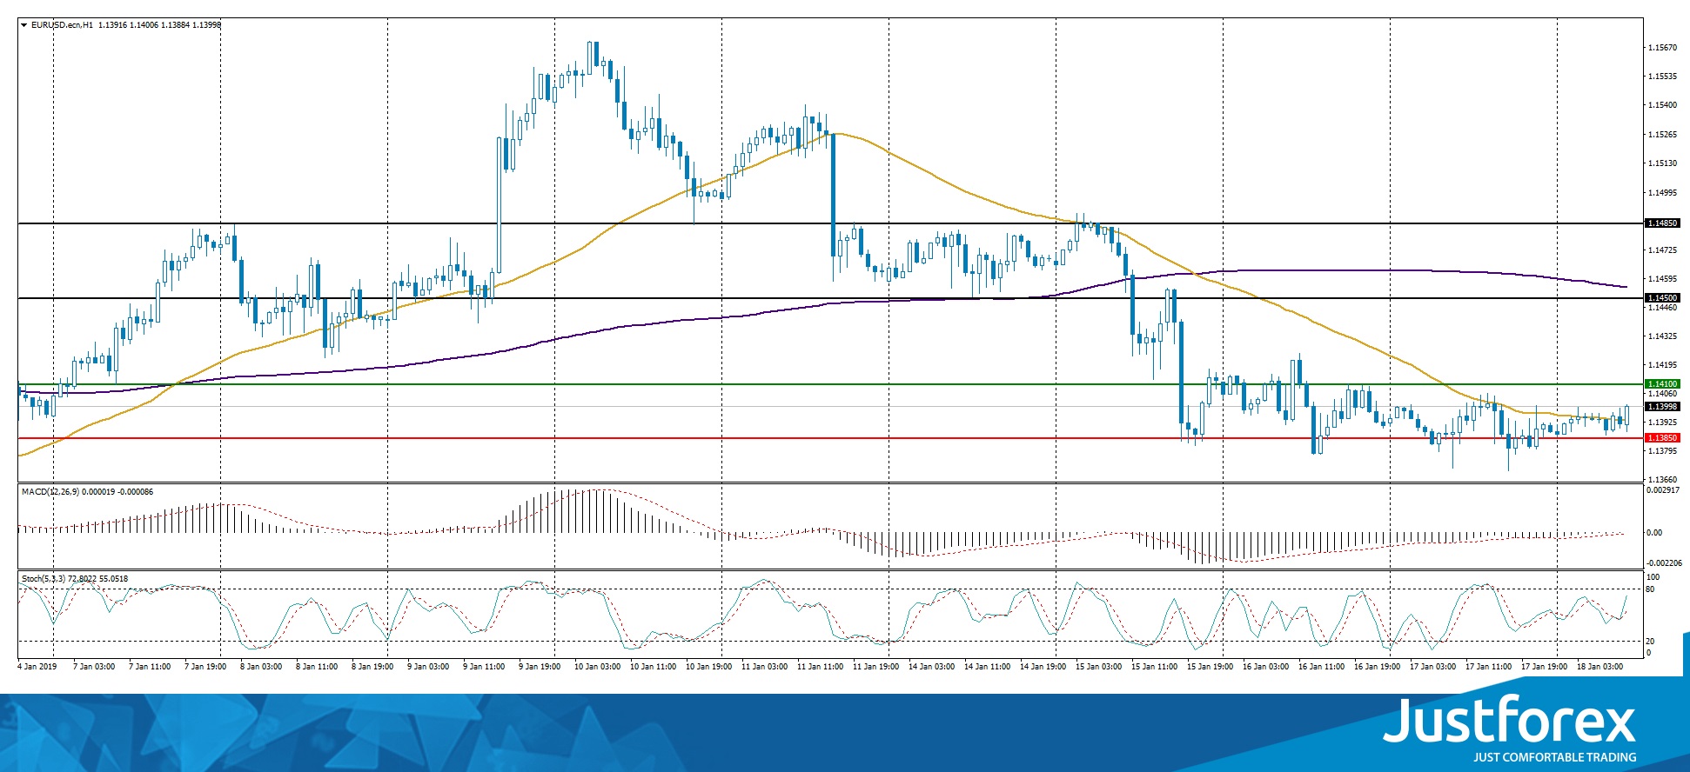Screen dimensions: 1690x772
Task: Click the green 1.14100 level price tag
Action: [1662, 384]
